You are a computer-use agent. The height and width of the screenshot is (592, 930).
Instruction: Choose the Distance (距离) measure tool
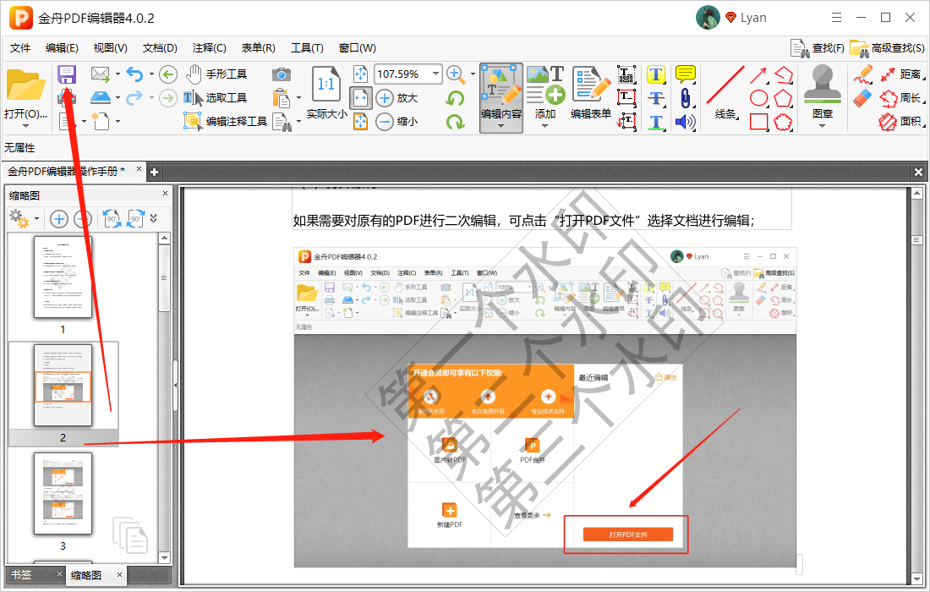click(x=901, y=74)
